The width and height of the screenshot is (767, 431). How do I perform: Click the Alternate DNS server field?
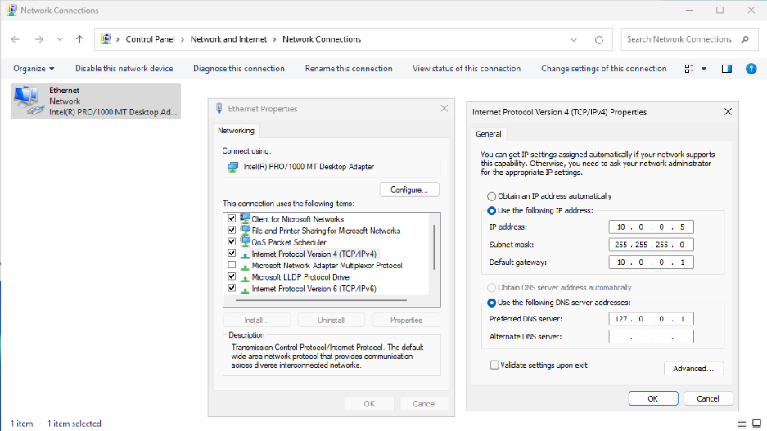pos(651,336)
